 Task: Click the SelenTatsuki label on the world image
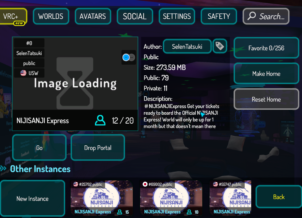pyautogui.click(x=29, y=53)
